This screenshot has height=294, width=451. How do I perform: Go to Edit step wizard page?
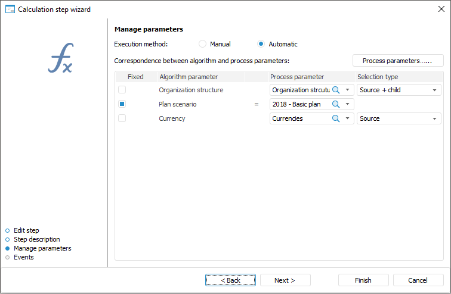pos(26,230)
